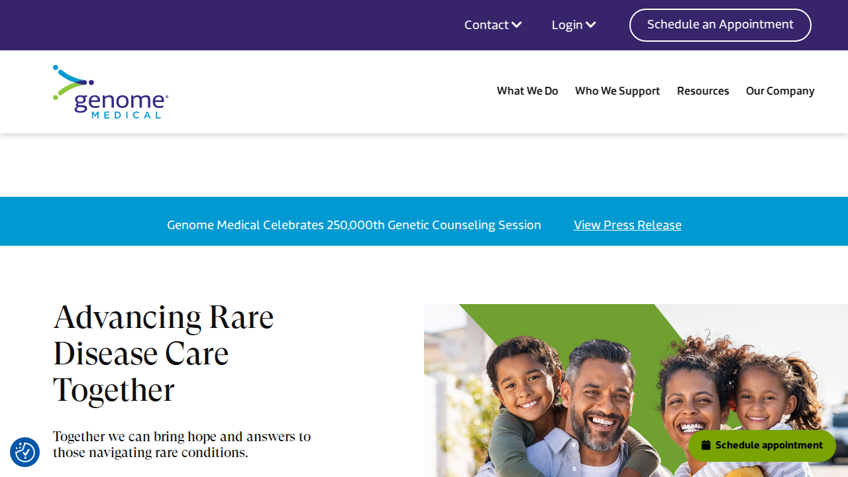848x477 pixels.
Task: Open the cookie consent preferences icon
Action: (x=25, y=452)
